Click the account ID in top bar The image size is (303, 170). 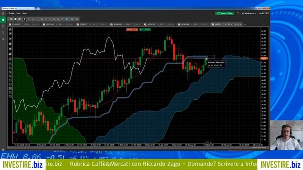(x=264, y=13)
